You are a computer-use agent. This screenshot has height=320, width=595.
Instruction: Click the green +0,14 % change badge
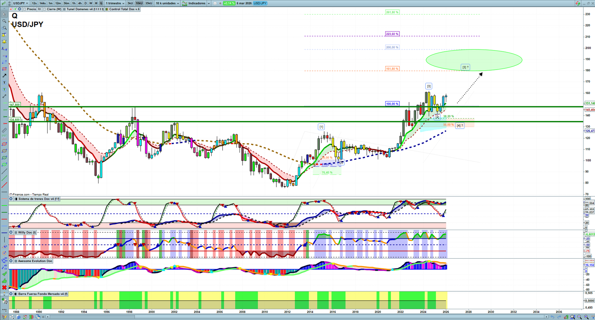pyautogui.click(x=229, y=3)
